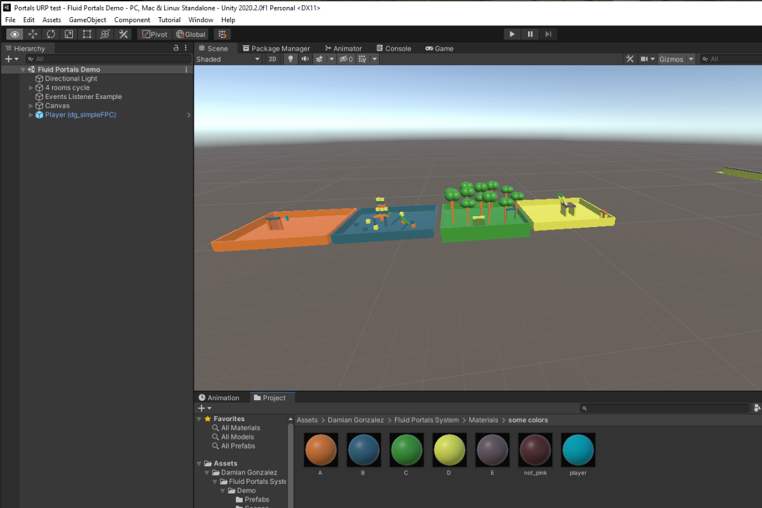Screen dimensions: 762x508
Task: Select the Rect transform tool
Action: [x=87, y=34]
